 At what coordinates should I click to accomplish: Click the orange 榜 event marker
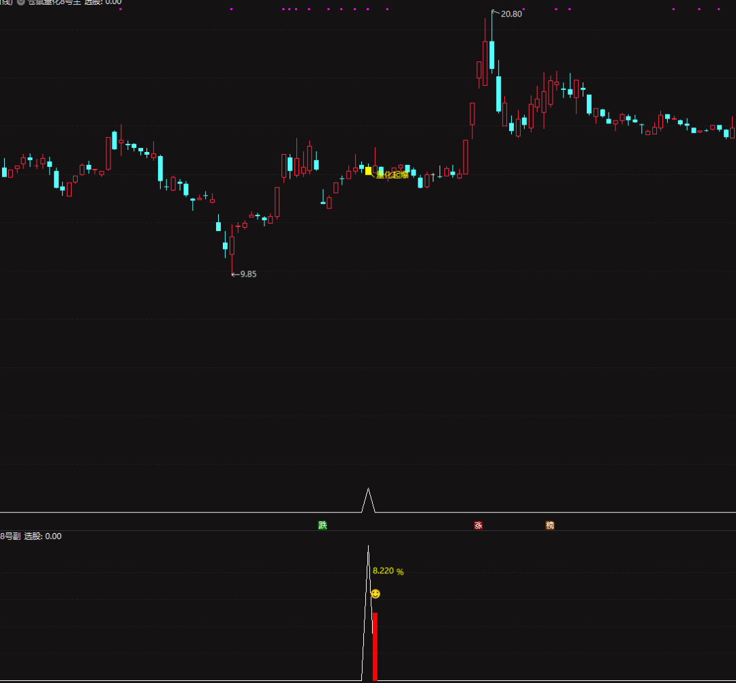[550, 526]
